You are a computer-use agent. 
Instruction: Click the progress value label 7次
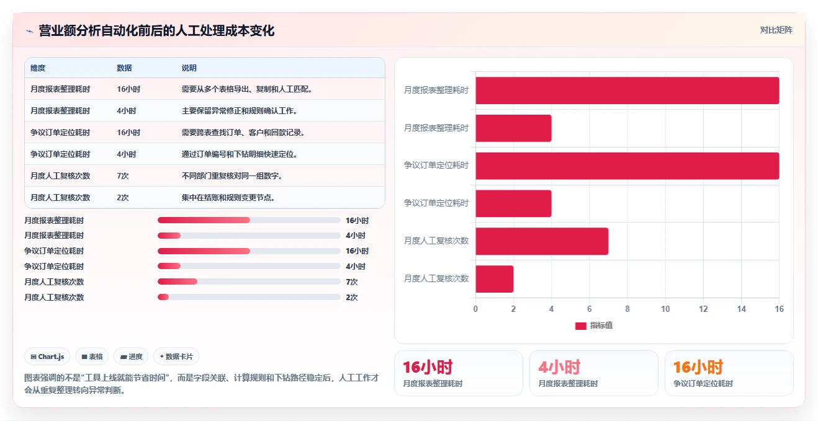pos(352,282)
